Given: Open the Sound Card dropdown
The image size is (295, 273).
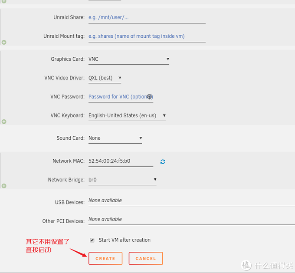Looking at the screenshot, I should click(115, 138).
